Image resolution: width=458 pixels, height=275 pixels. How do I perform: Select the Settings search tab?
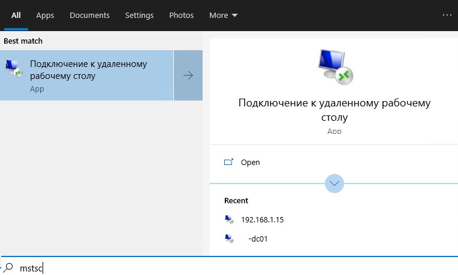point(139,15)
